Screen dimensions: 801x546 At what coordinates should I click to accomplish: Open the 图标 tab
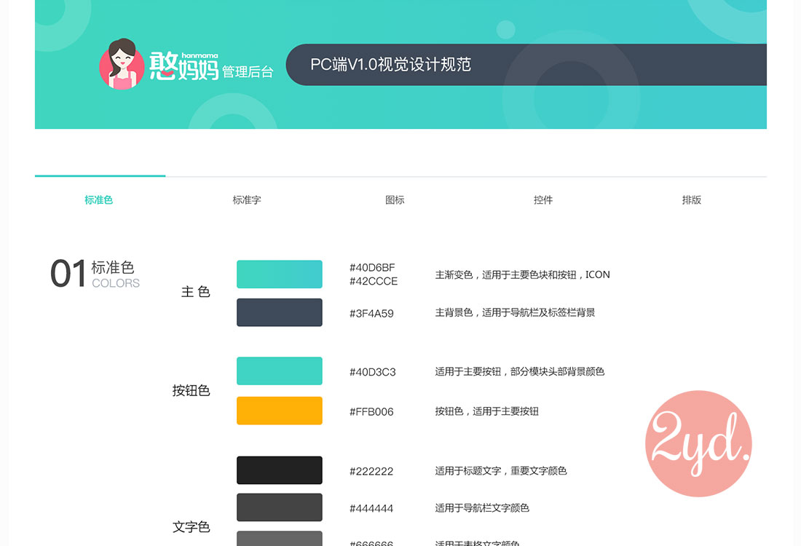[394, 200]
